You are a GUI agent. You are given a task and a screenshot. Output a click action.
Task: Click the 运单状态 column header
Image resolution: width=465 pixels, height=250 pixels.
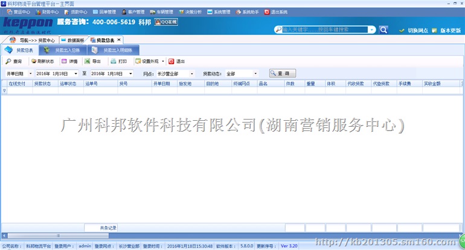point(71,83)
